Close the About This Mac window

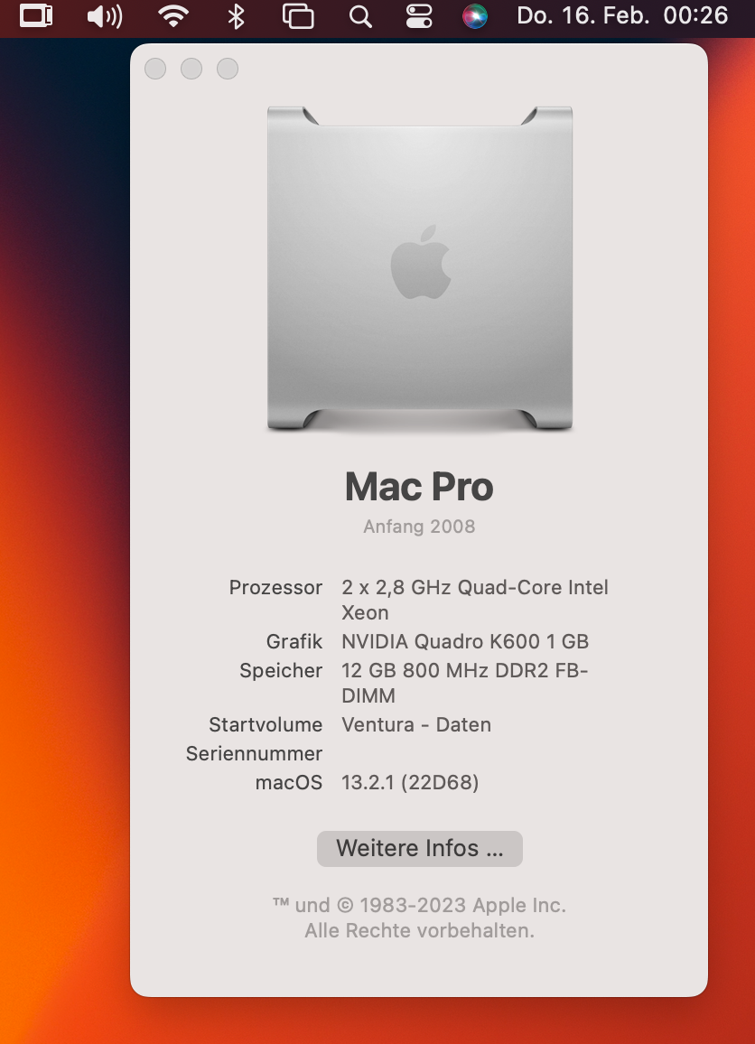pos(155,69)
